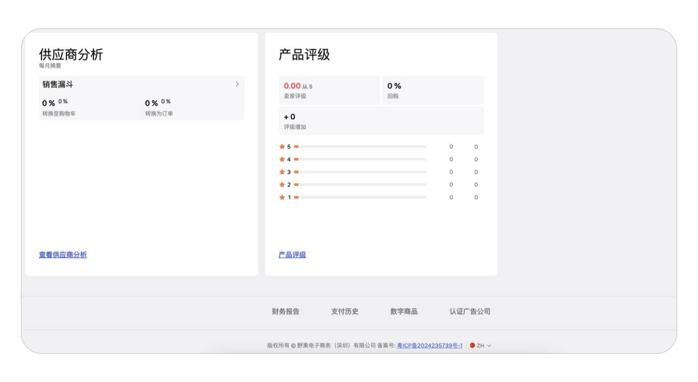Click the 0.00 卖家评级 value
This screenshot has height=382, width=698.
[x=292, y=86]
